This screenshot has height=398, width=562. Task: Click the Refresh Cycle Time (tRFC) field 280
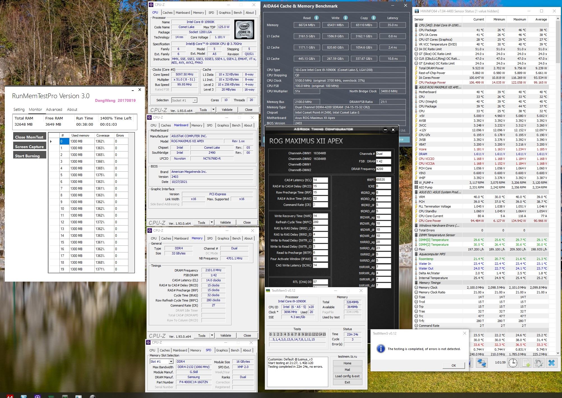coord(320,222)
